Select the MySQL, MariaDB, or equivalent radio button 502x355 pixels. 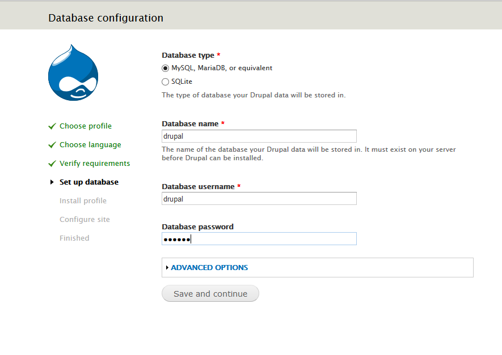(165, 69)
